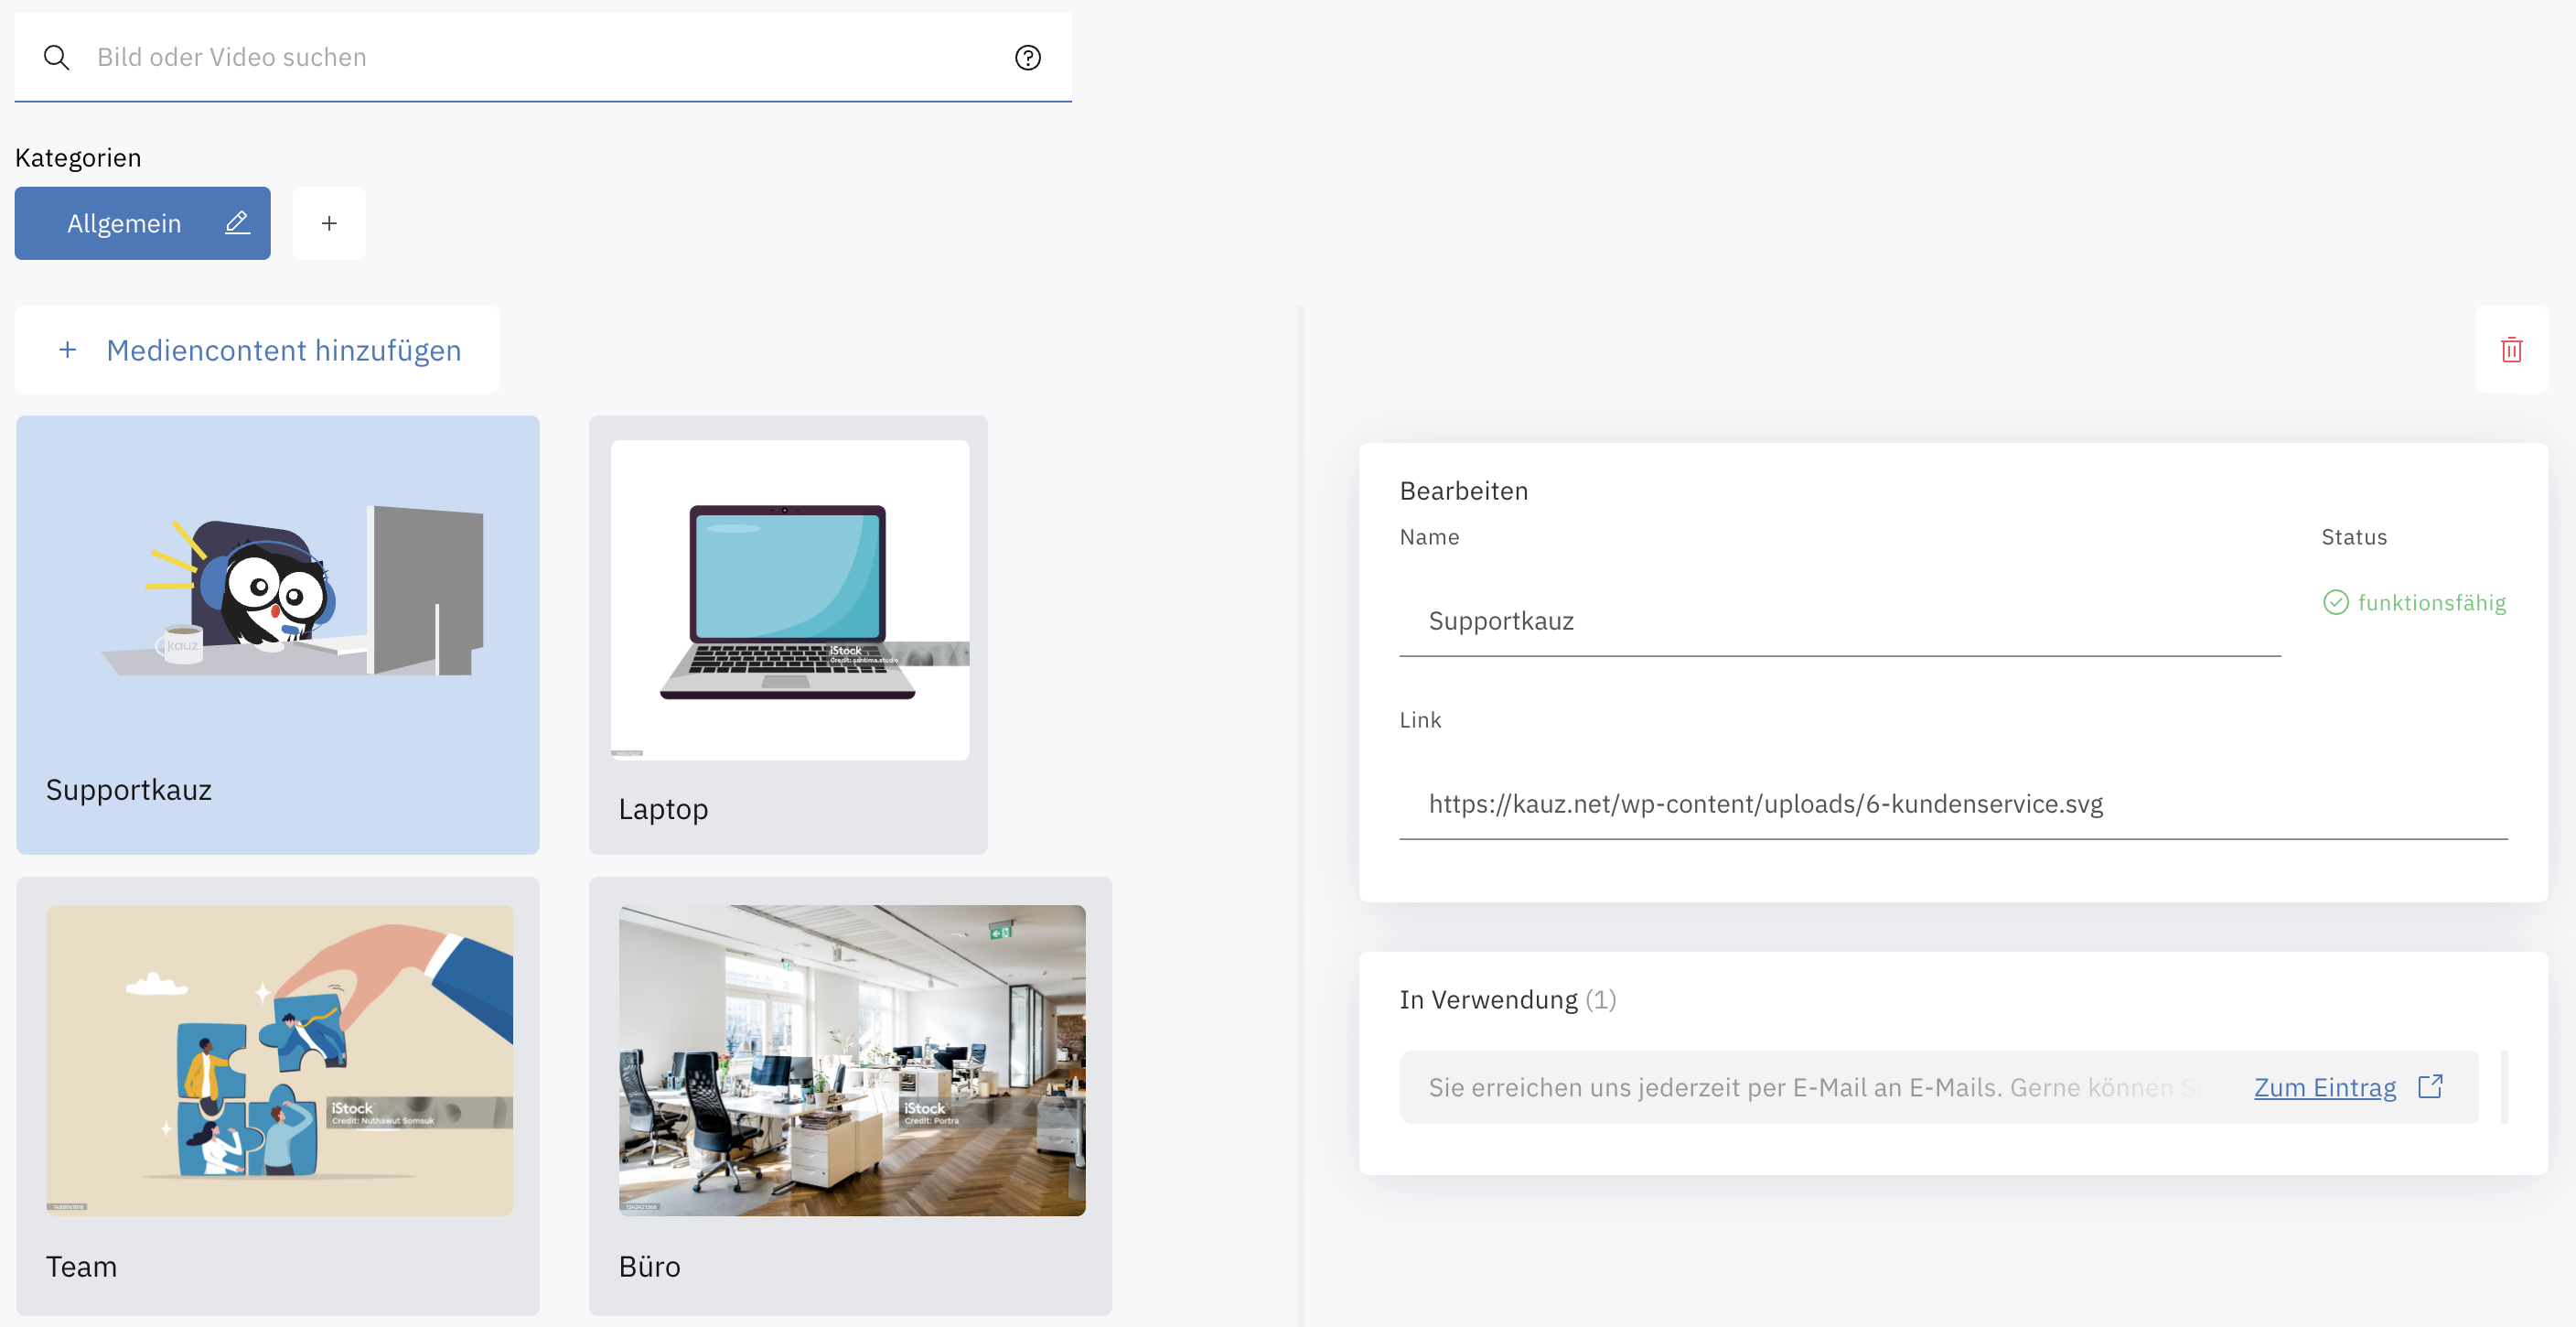The width and height of the screenshot is (2576, 1327).
Task: Click the green funktionsfähig status checkmark icon
Action: pyautogui.click(x=2335, y=602)
